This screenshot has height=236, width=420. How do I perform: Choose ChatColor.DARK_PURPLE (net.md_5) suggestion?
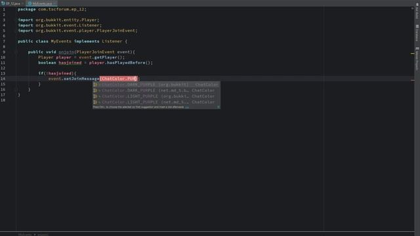pyautogui.click(x=156, y=90)
